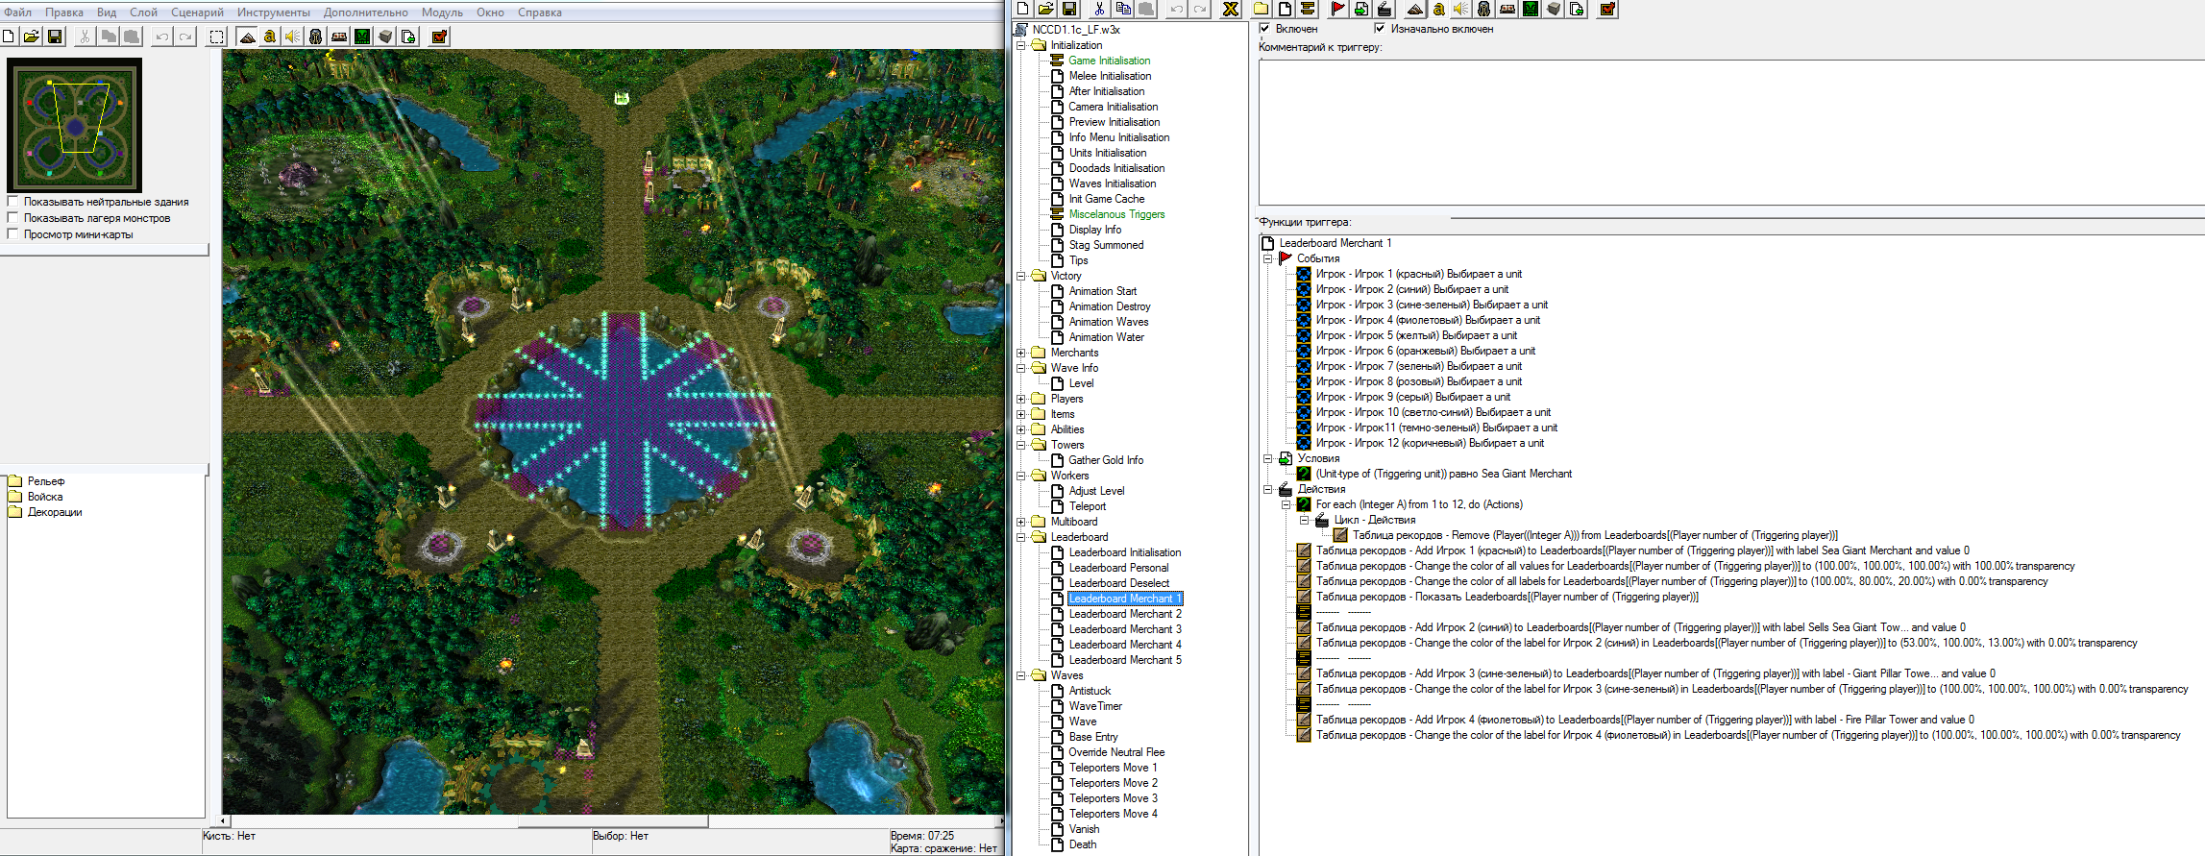The width and height of the screenshot is (2205, 856).
Task: Click the Sound Editor speaker icon in map window
Action: pos(292,37)
